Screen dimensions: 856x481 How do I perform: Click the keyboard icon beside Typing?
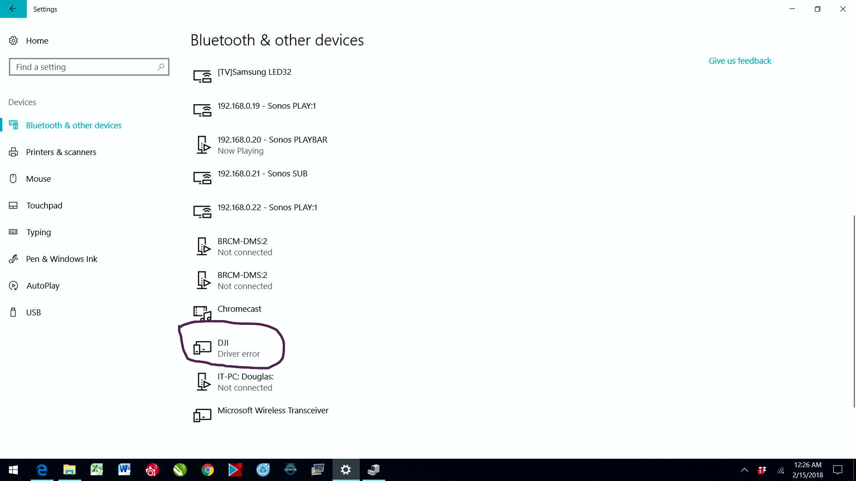point(13,232)
